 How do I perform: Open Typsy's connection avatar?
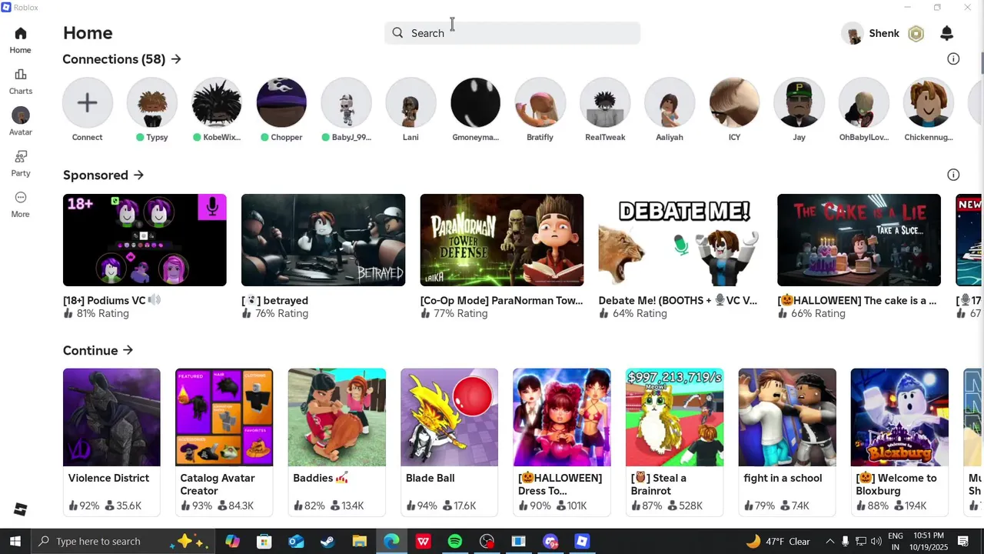tap(152, 102)
